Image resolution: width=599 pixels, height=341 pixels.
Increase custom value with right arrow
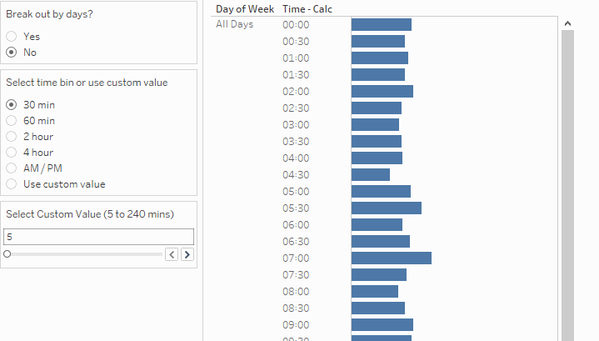pyautogui.click(x=187, y=254)
